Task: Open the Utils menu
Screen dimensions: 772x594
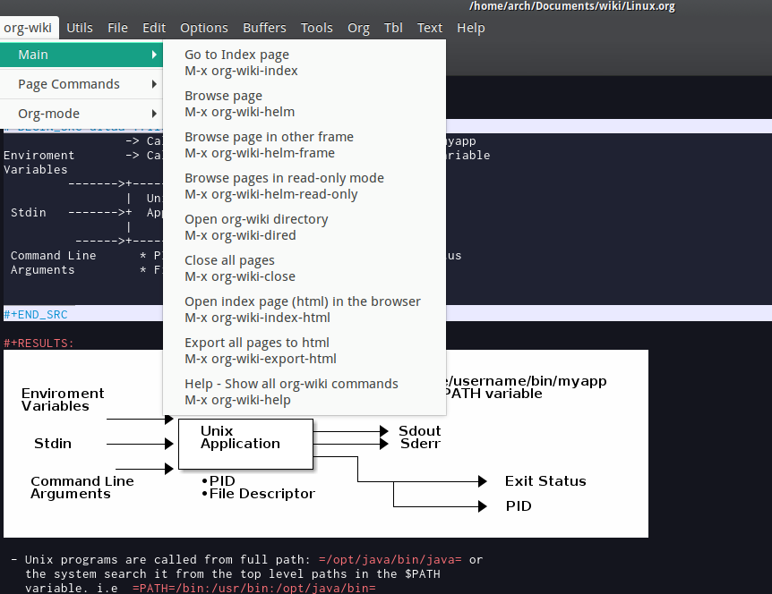Action: click(80, 28)
